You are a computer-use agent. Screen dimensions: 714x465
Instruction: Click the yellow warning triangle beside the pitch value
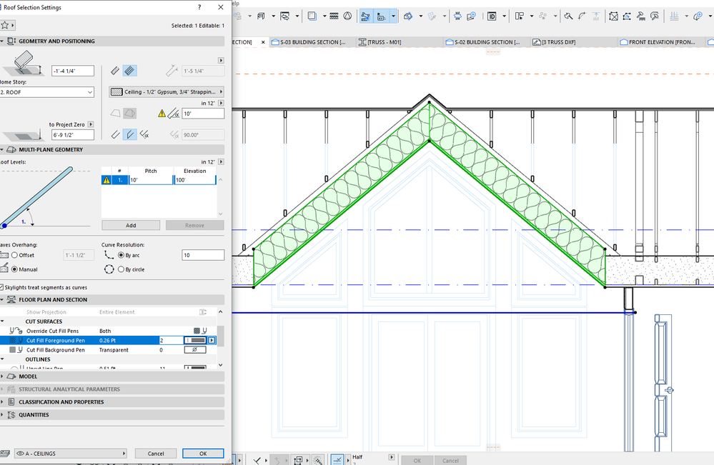pos(107,179)
